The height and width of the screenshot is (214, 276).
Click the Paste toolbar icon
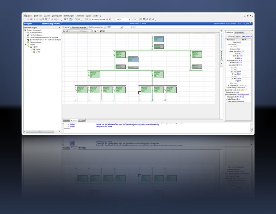tap(40, 20)
